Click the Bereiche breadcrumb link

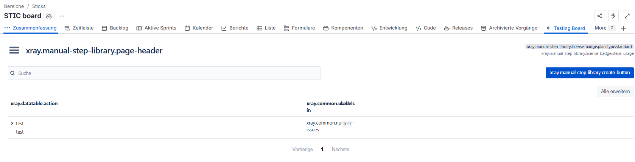[14, 6]
